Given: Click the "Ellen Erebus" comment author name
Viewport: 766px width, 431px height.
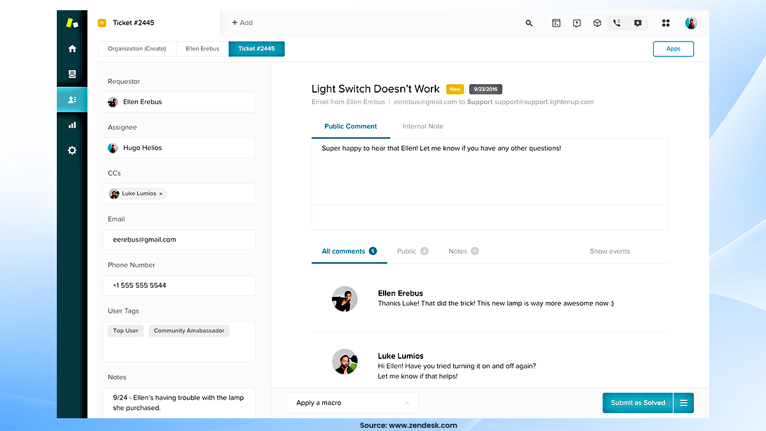Looking at the screenshot, I should coord(400,293).
